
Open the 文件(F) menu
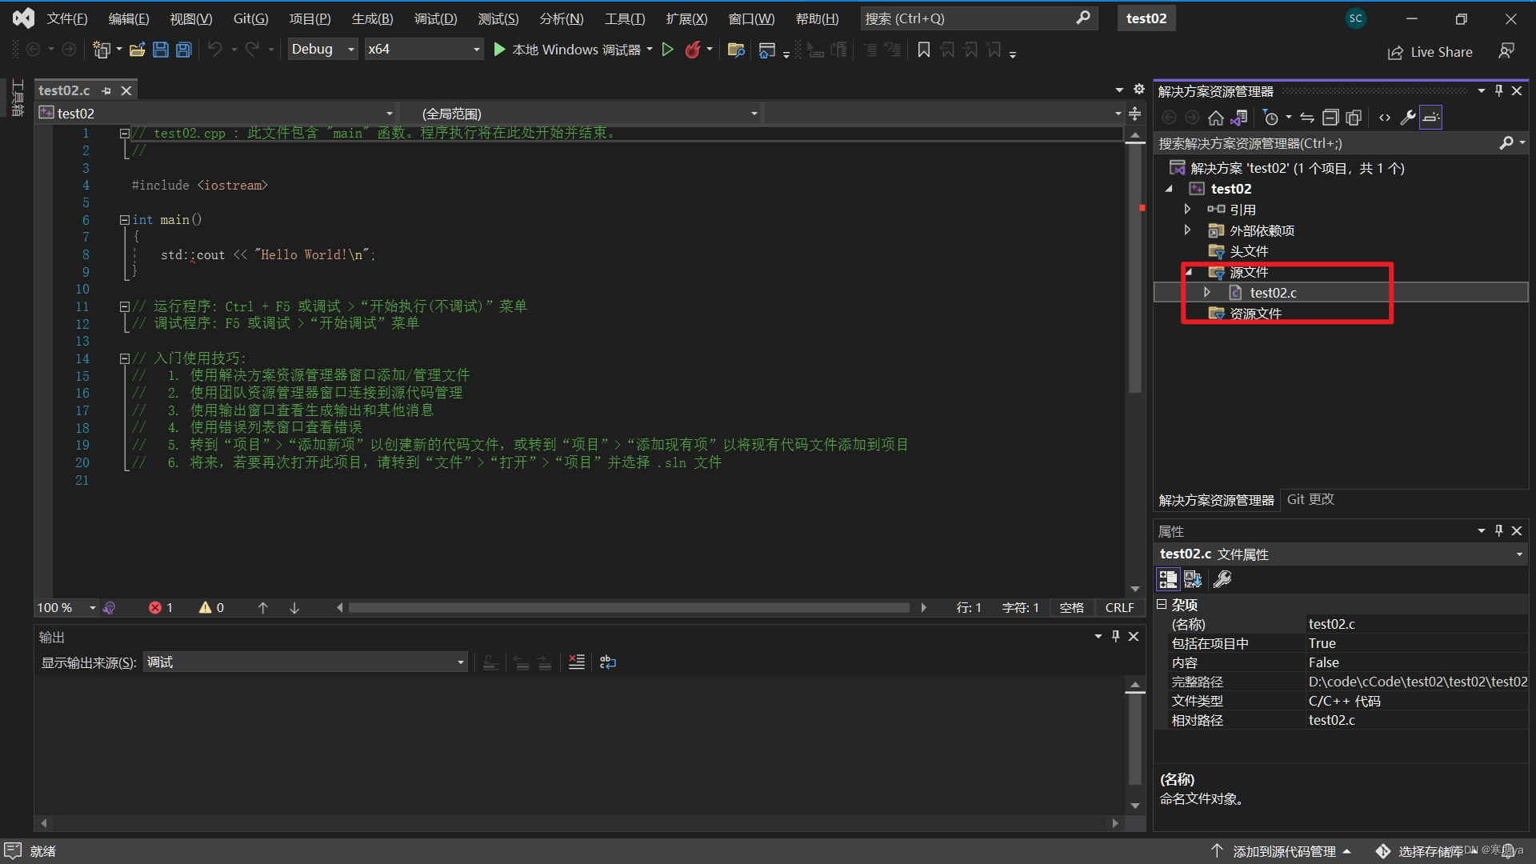tap(67, 18)
